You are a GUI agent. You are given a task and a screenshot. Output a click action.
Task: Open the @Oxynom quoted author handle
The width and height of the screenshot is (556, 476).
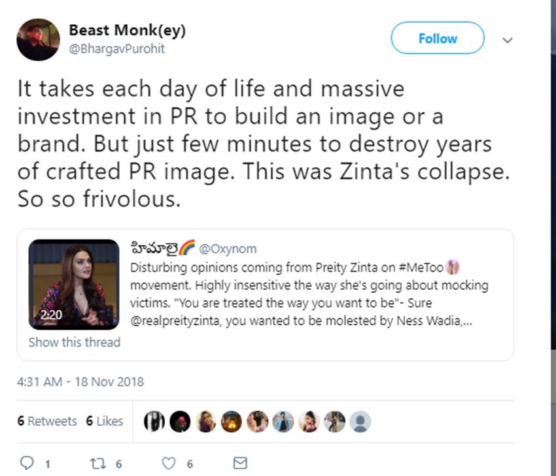(228, 249)
